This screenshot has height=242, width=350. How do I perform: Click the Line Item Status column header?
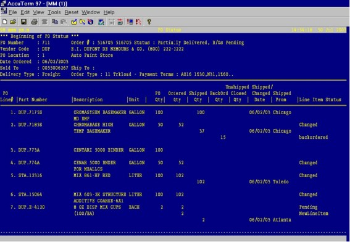320,99
